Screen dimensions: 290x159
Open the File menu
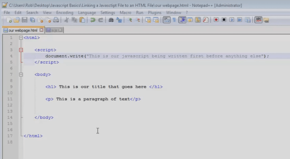(x=7, y=12)
